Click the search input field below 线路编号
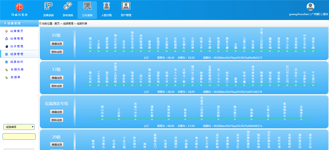The width and height of the screenshot is (329, 150). [x=19, y=136]
